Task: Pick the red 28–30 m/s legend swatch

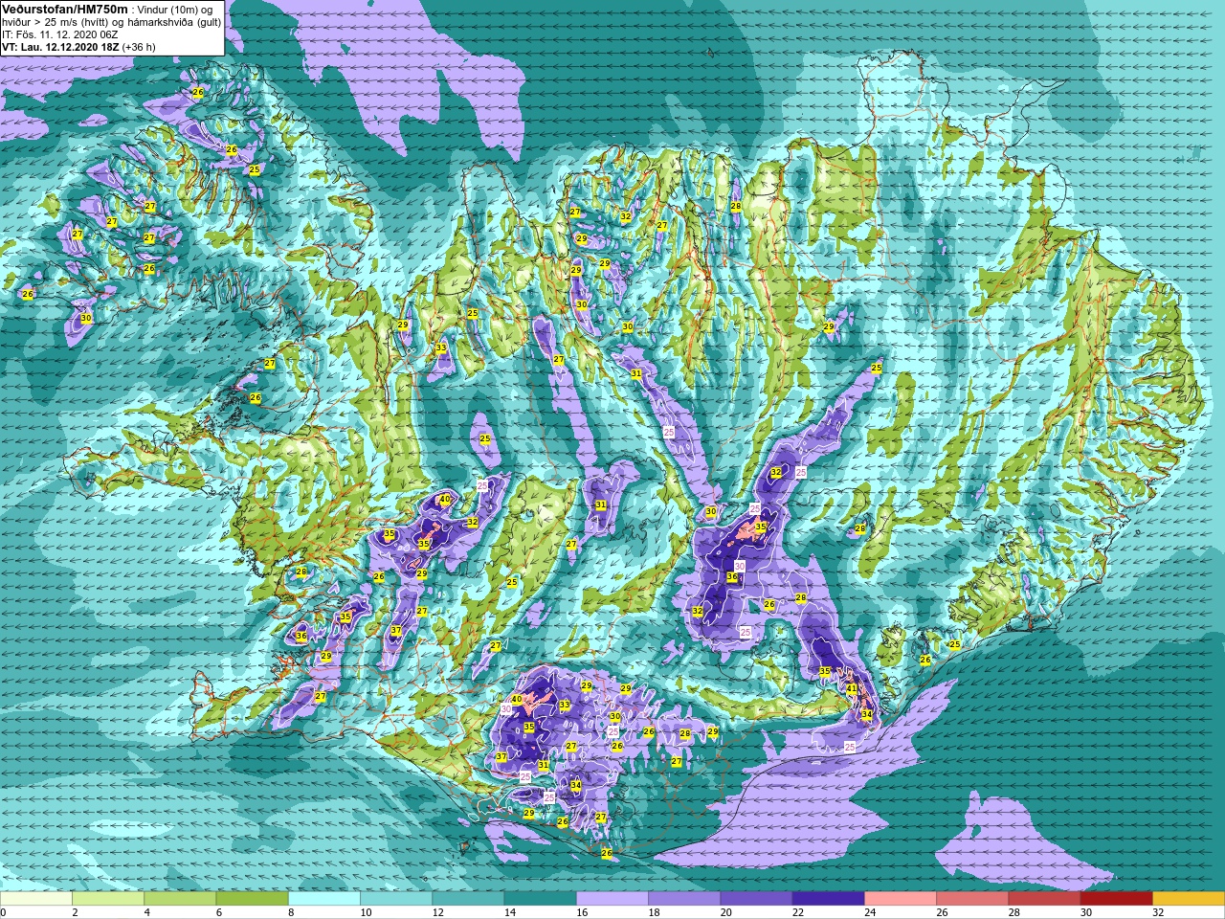Action: click(x=1044, y=899)
